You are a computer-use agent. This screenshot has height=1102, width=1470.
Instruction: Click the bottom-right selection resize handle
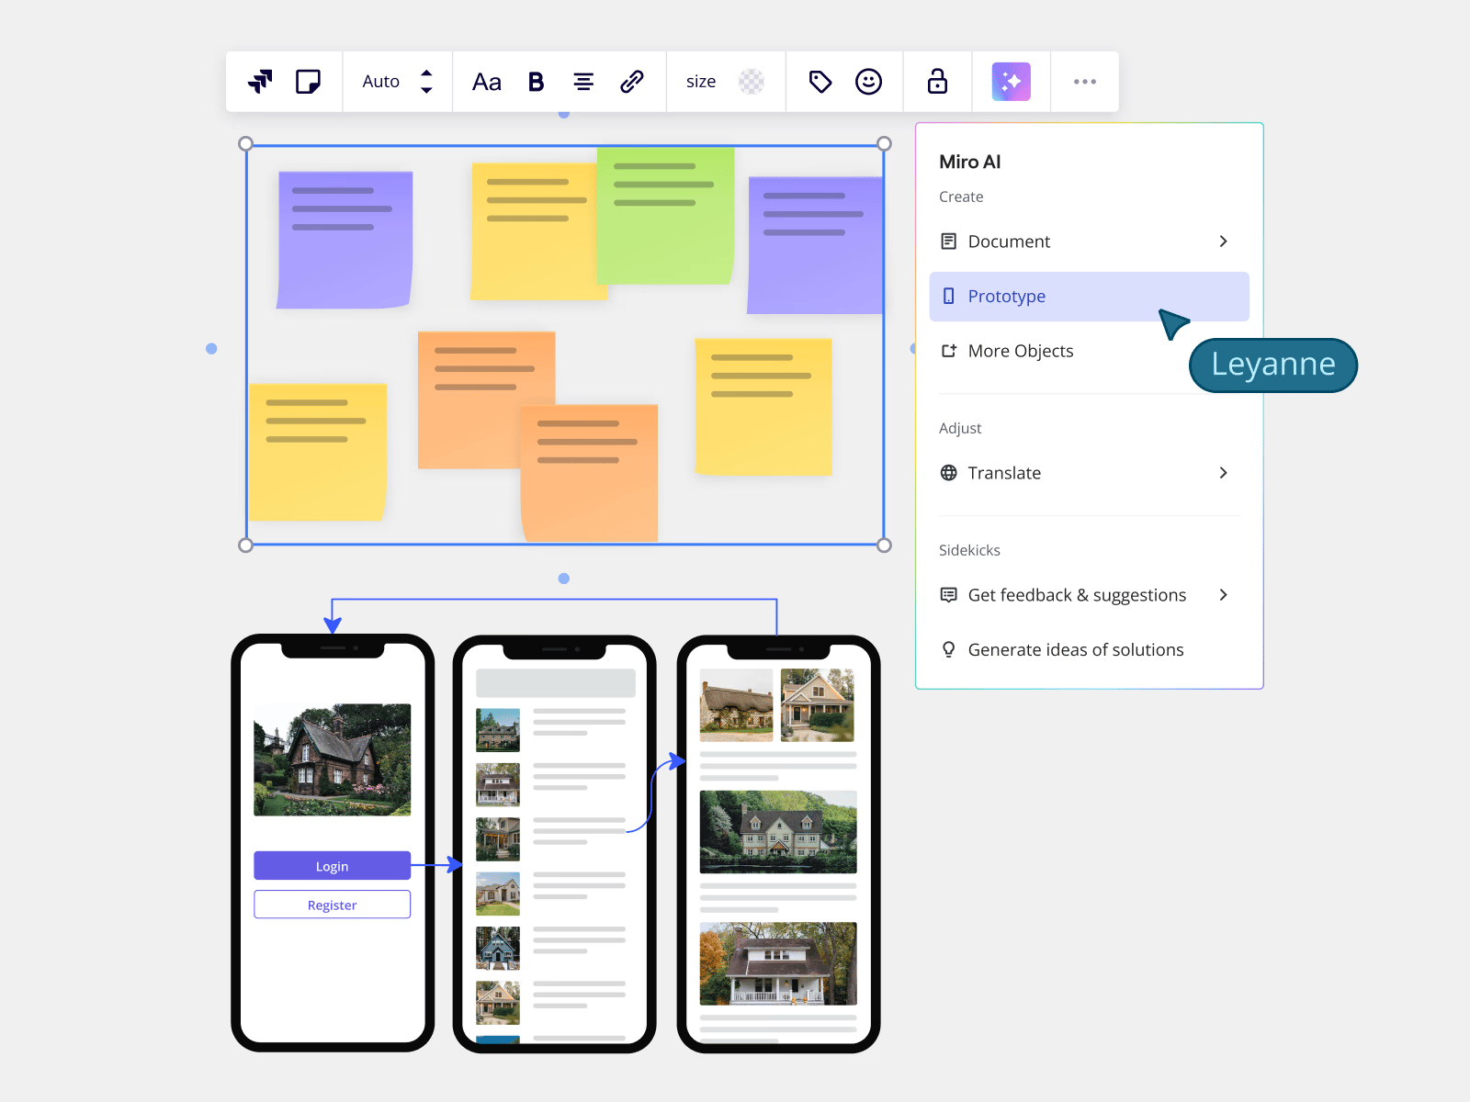pyautogui.click(x=884, y=545)
